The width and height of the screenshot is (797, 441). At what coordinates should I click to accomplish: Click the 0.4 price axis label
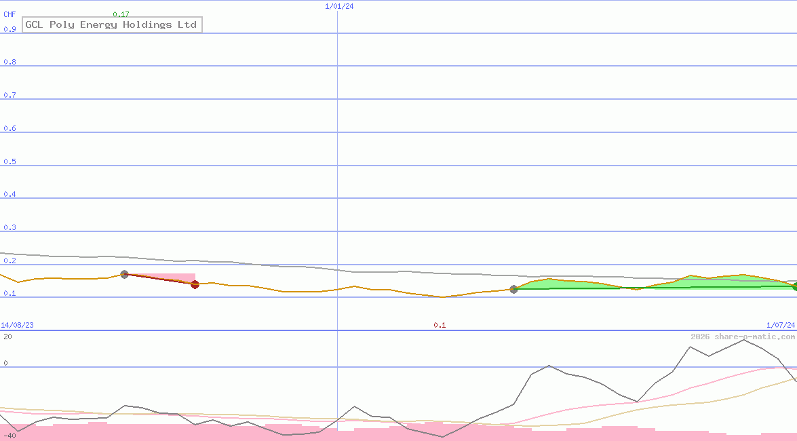tap(9, 194)
